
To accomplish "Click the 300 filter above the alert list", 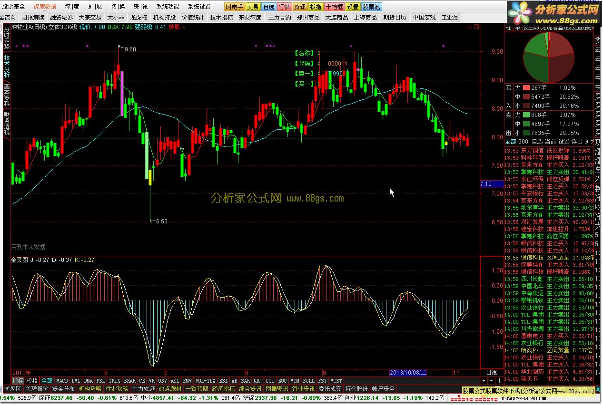I will (x=523, y=142).
